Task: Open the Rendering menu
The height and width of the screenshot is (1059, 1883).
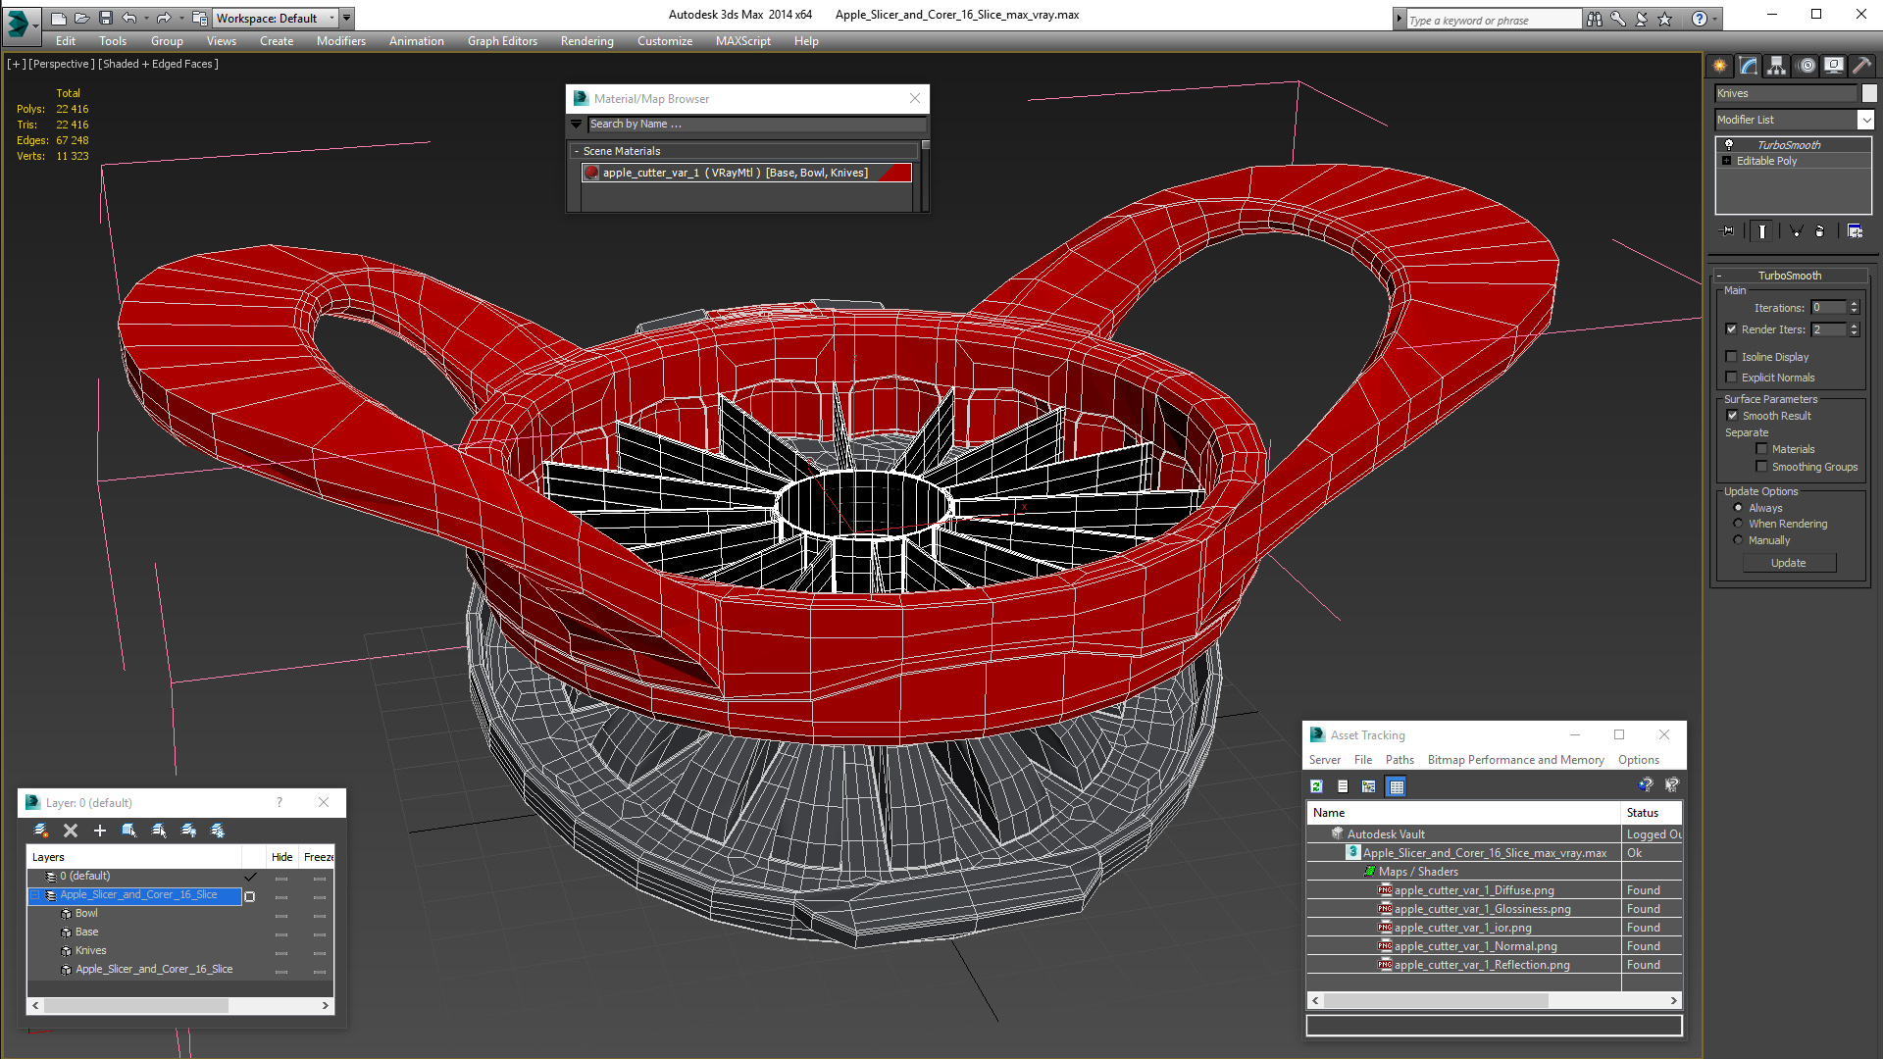Action: coord(586,41)
